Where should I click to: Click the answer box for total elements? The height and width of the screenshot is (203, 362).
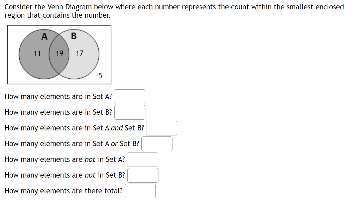(140, 191)
